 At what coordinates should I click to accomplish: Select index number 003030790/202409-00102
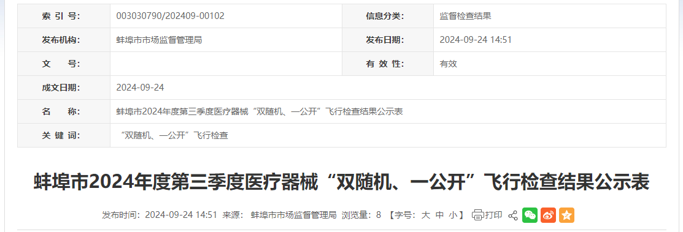pos(171,16)
